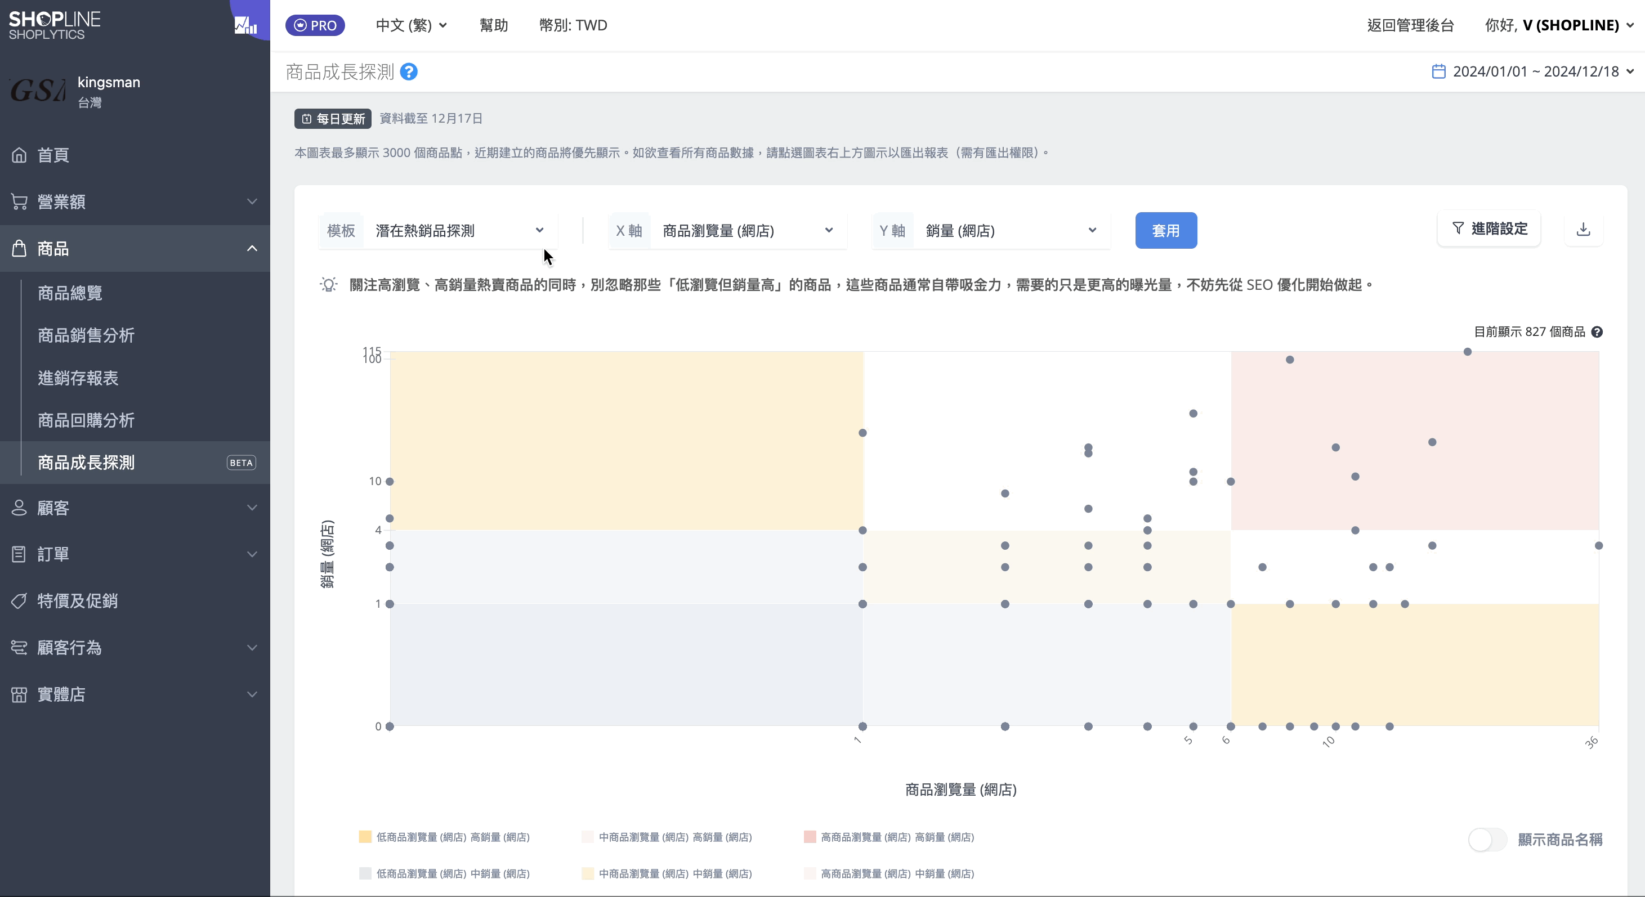Click legend swatch 高商品瀏覽量 (網店) 中銷量 (網店)
1645x897 pixels.
[x=810, y=873]
